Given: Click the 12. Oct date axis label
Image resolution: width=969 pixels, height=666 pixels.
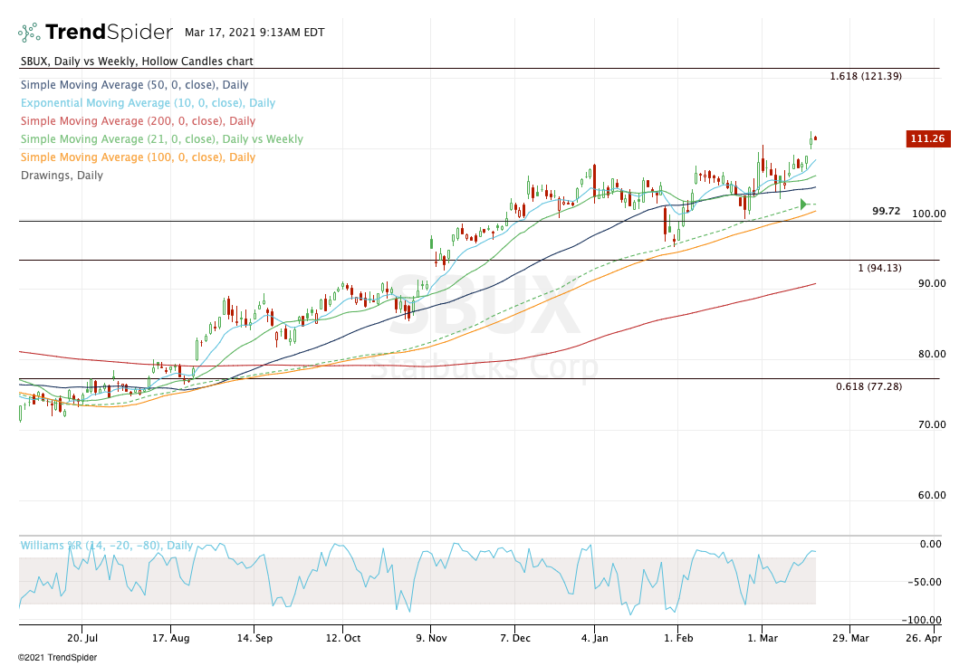Looking at the screenshot, I should tap(343, 638).
